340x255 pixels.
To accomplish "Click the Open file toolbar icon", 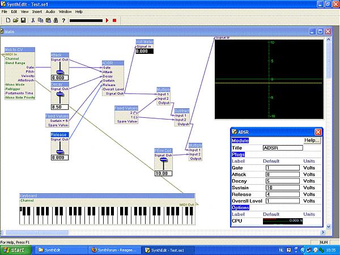I will coord(15,20).
